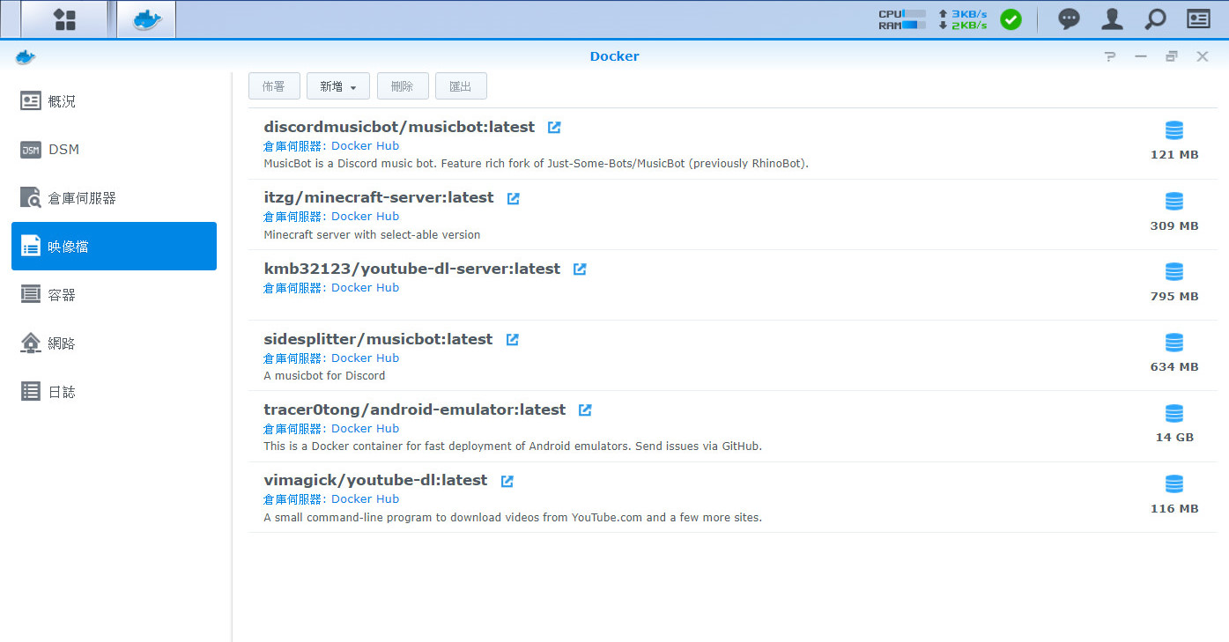Select the tracer0tong/android-emulator:latest image name
This screenshot has height=642, width=1229.
coord(415,410)
